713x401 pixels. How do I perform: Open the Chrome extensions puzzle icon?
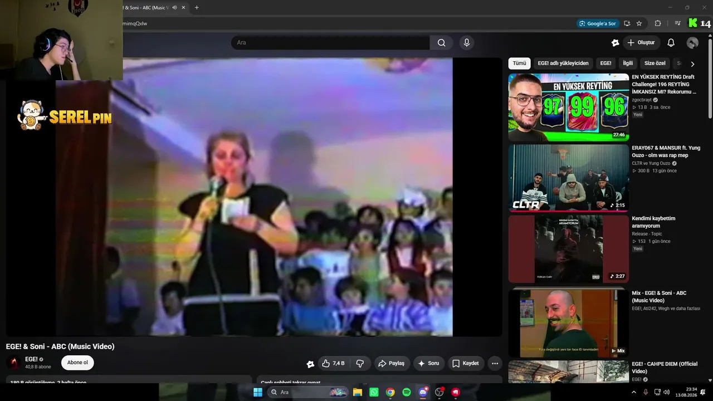[658, 23]
